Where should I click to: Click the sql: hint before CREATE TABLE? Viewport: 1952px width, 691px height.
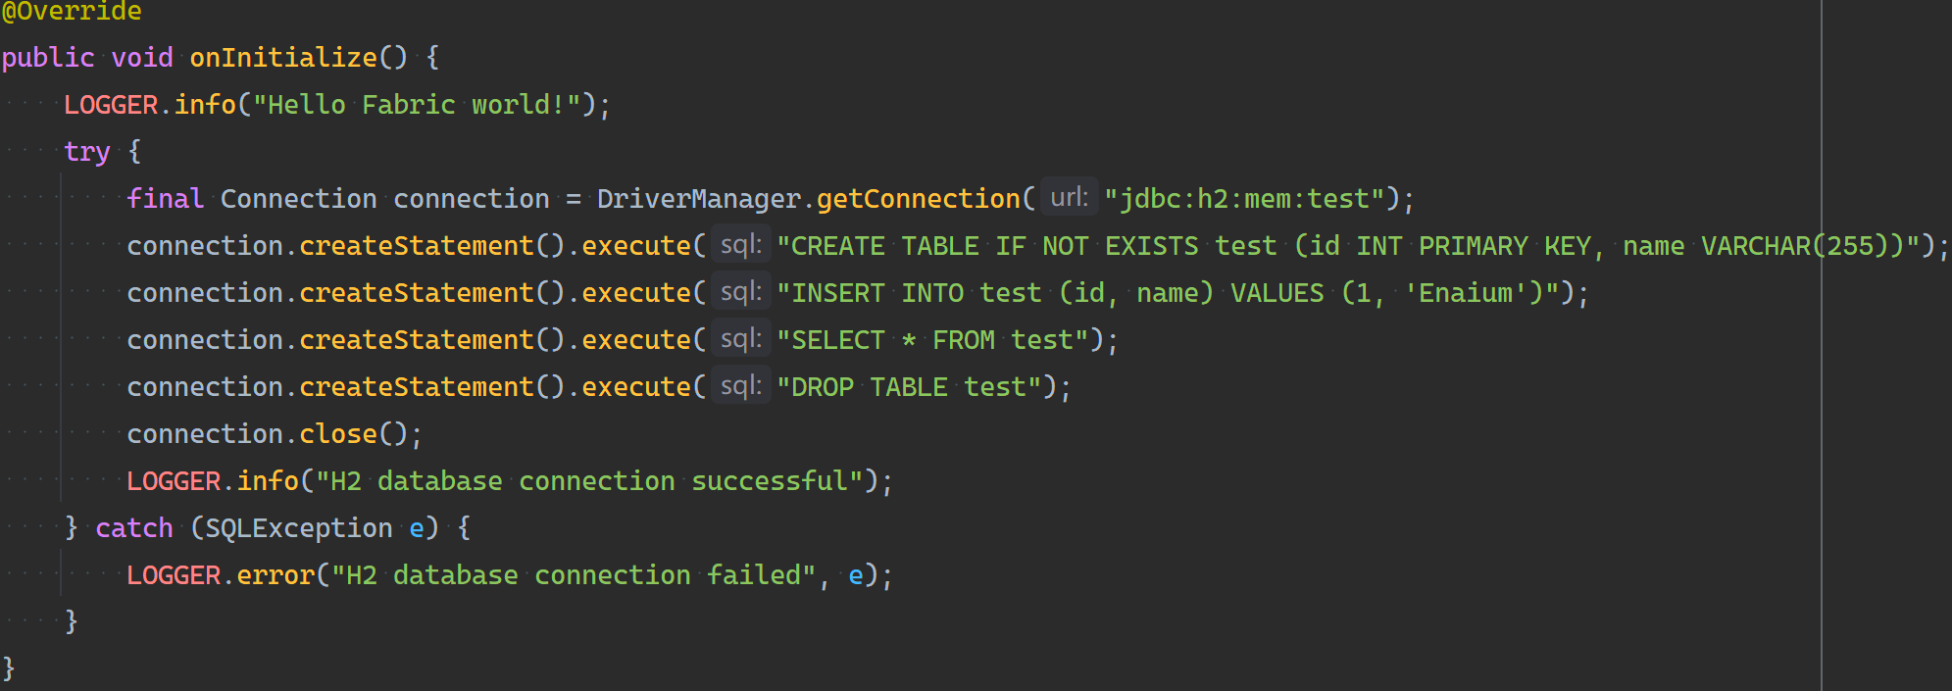click(740, 245)
